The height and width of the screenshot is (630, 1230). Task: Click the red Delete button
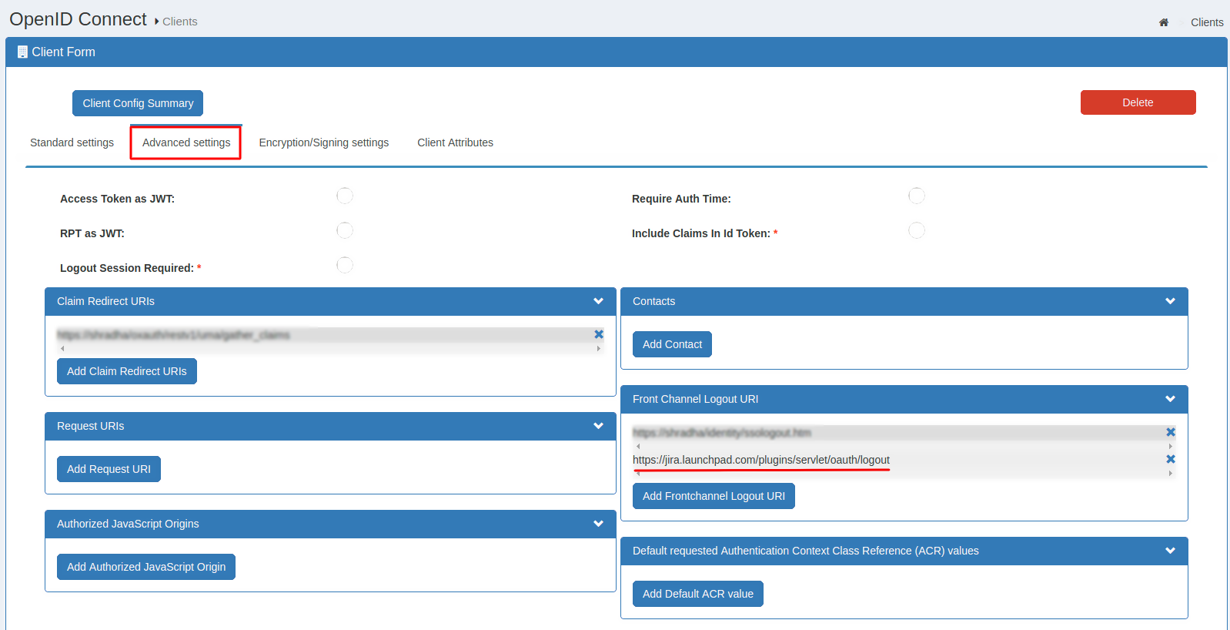(x=1138, y=102)
